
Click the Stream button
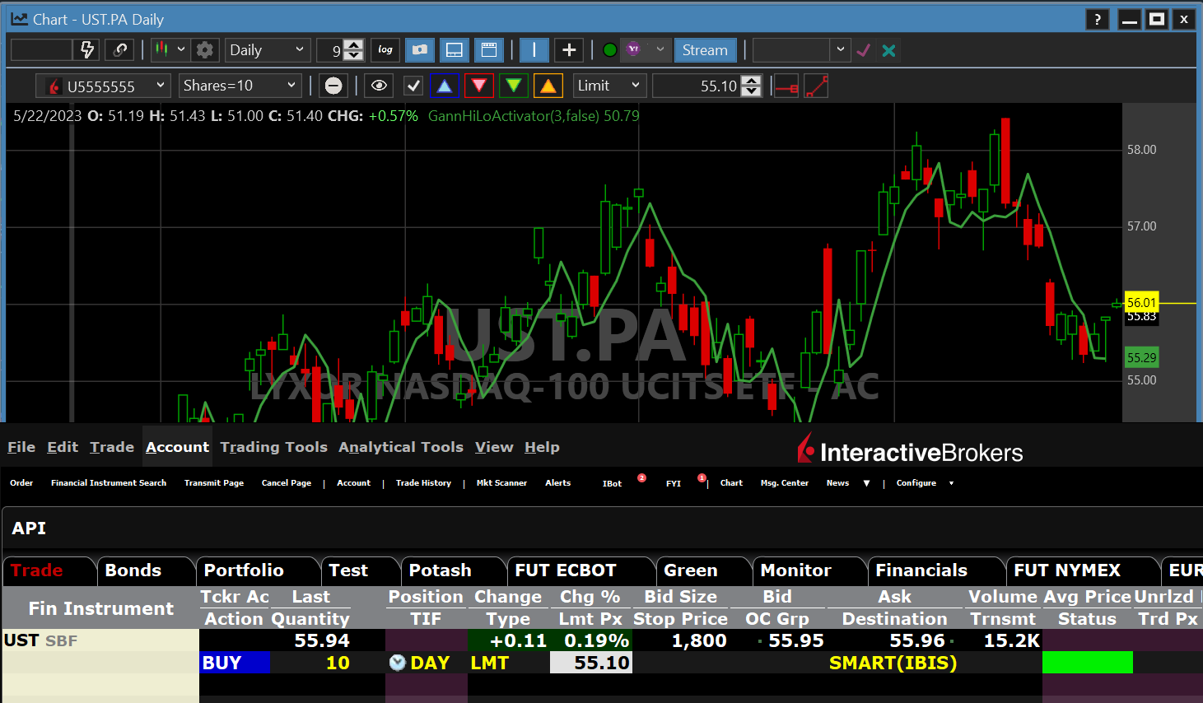pos(705,50)
